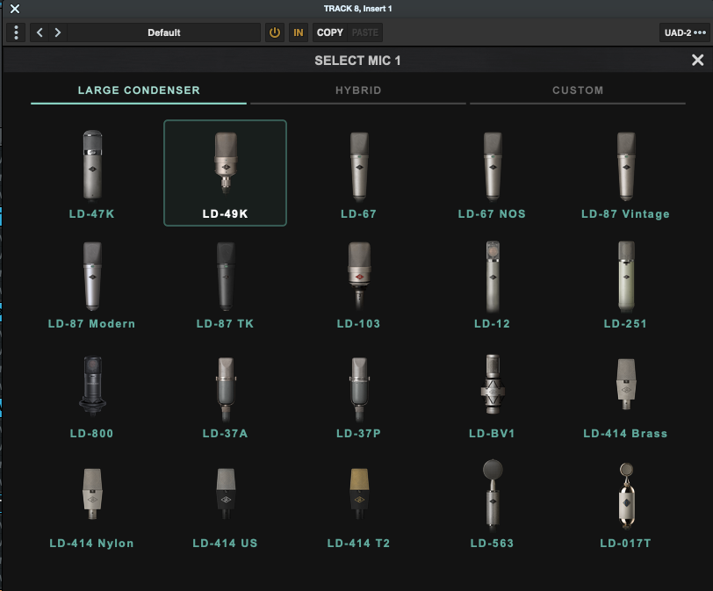Select the LD-87 Modern mic
The width and height of the screenshot is (713, 591).
pyautogui.click(x=92, y=285)
